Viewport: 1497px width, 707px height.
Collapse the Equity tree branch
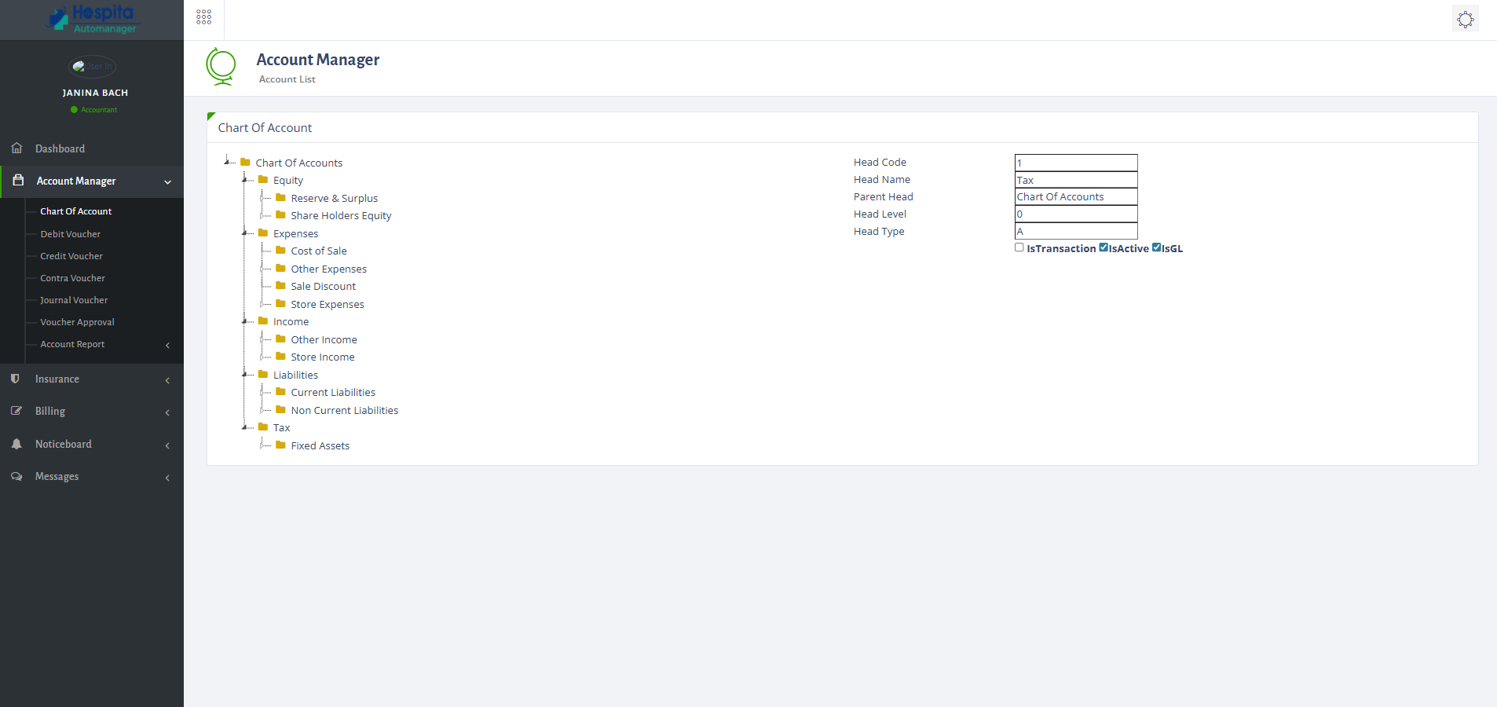(246, 180)
